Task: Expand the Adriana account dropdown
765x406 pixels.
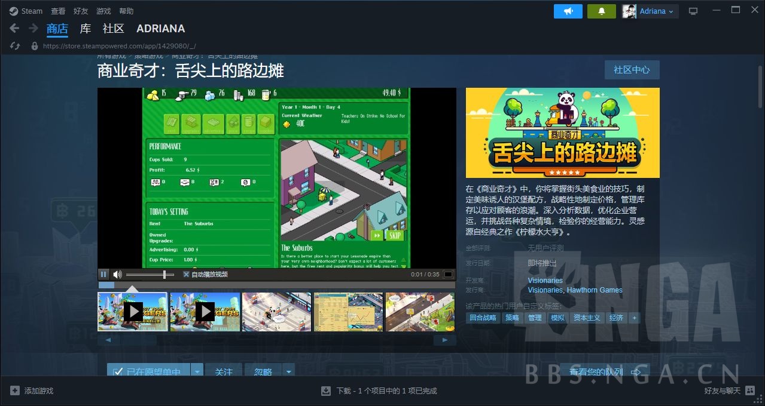Action: point(657,11)
